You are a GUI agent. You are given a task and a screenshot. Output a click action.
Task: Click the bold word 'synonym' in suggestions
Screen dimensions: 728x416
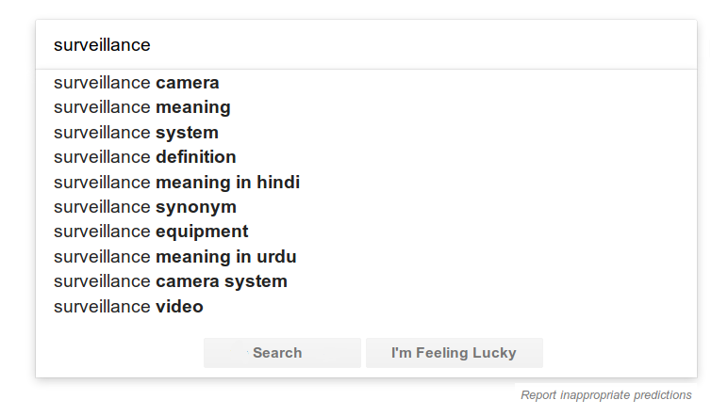pos(196,207)
